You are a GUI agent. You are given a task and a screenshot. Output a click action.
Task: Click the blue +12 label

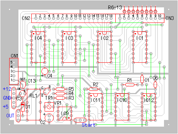click(x=7, y=89)
